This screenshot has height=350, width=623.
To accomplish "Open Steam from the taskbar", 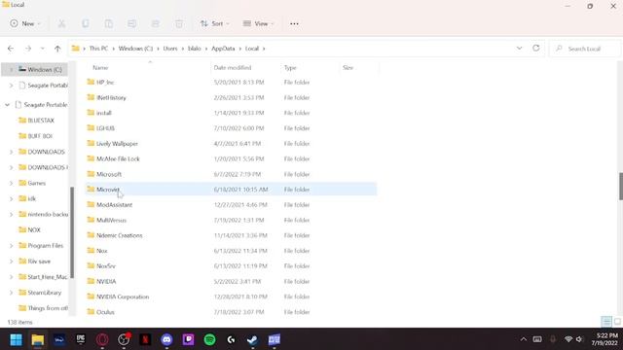I will 253,339.
